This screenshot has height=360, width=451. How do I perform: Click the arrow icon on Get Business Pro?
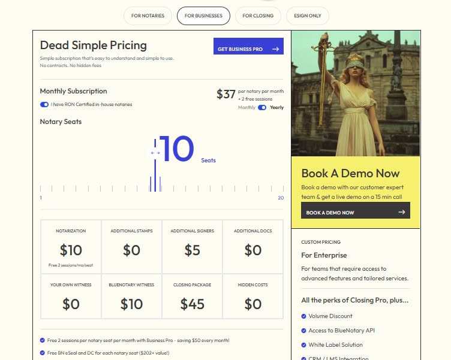[276, 49]
